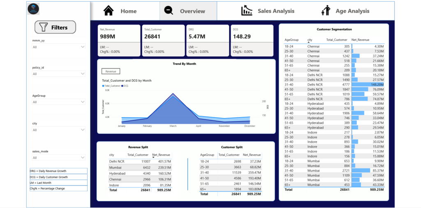Open the AgeGroup filter dropdown
421x208 pixels.
(x=59, y=102)
